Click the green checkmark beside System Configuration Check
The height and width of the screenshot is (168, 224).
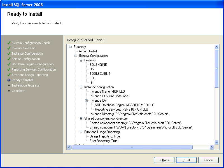(x=9, y=43)
